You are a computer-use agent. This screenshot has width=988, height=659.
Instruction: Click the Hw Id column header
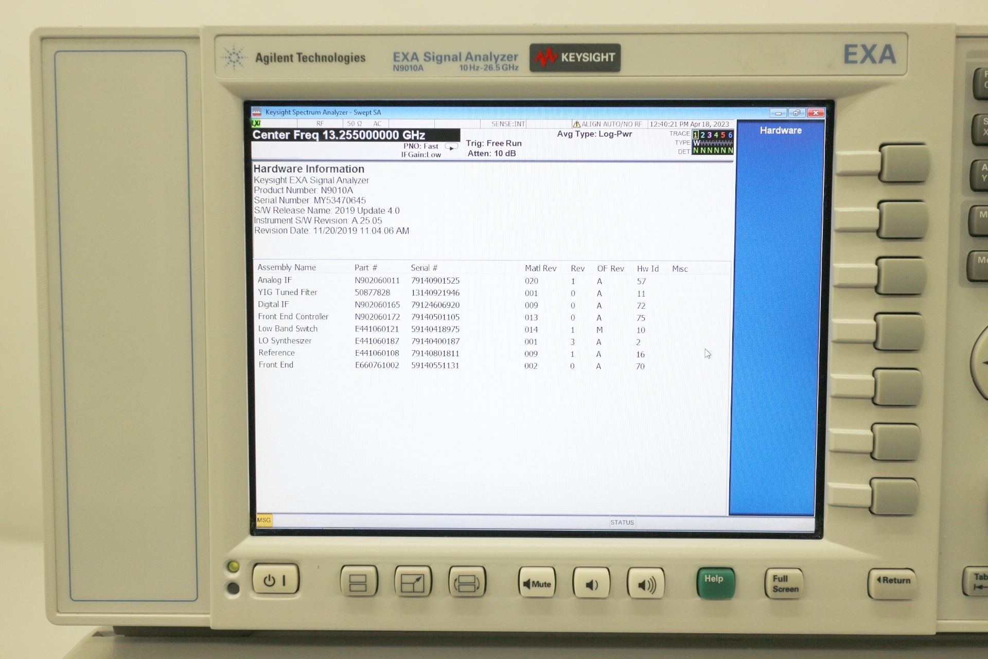tap(647, 269)
